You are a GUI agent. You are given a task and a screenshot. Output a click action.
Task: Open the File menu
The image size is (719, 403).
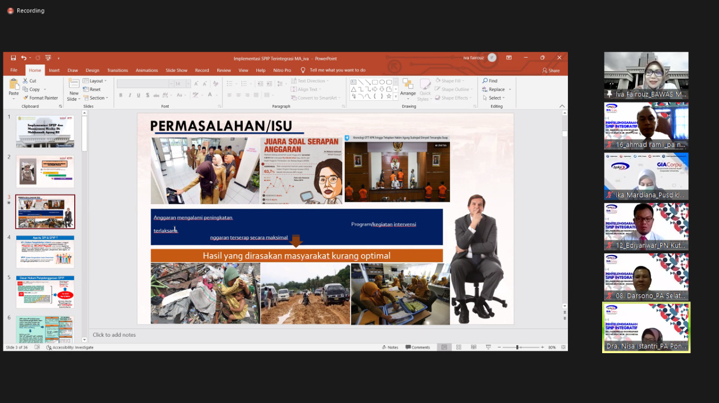tap(13, 70)
